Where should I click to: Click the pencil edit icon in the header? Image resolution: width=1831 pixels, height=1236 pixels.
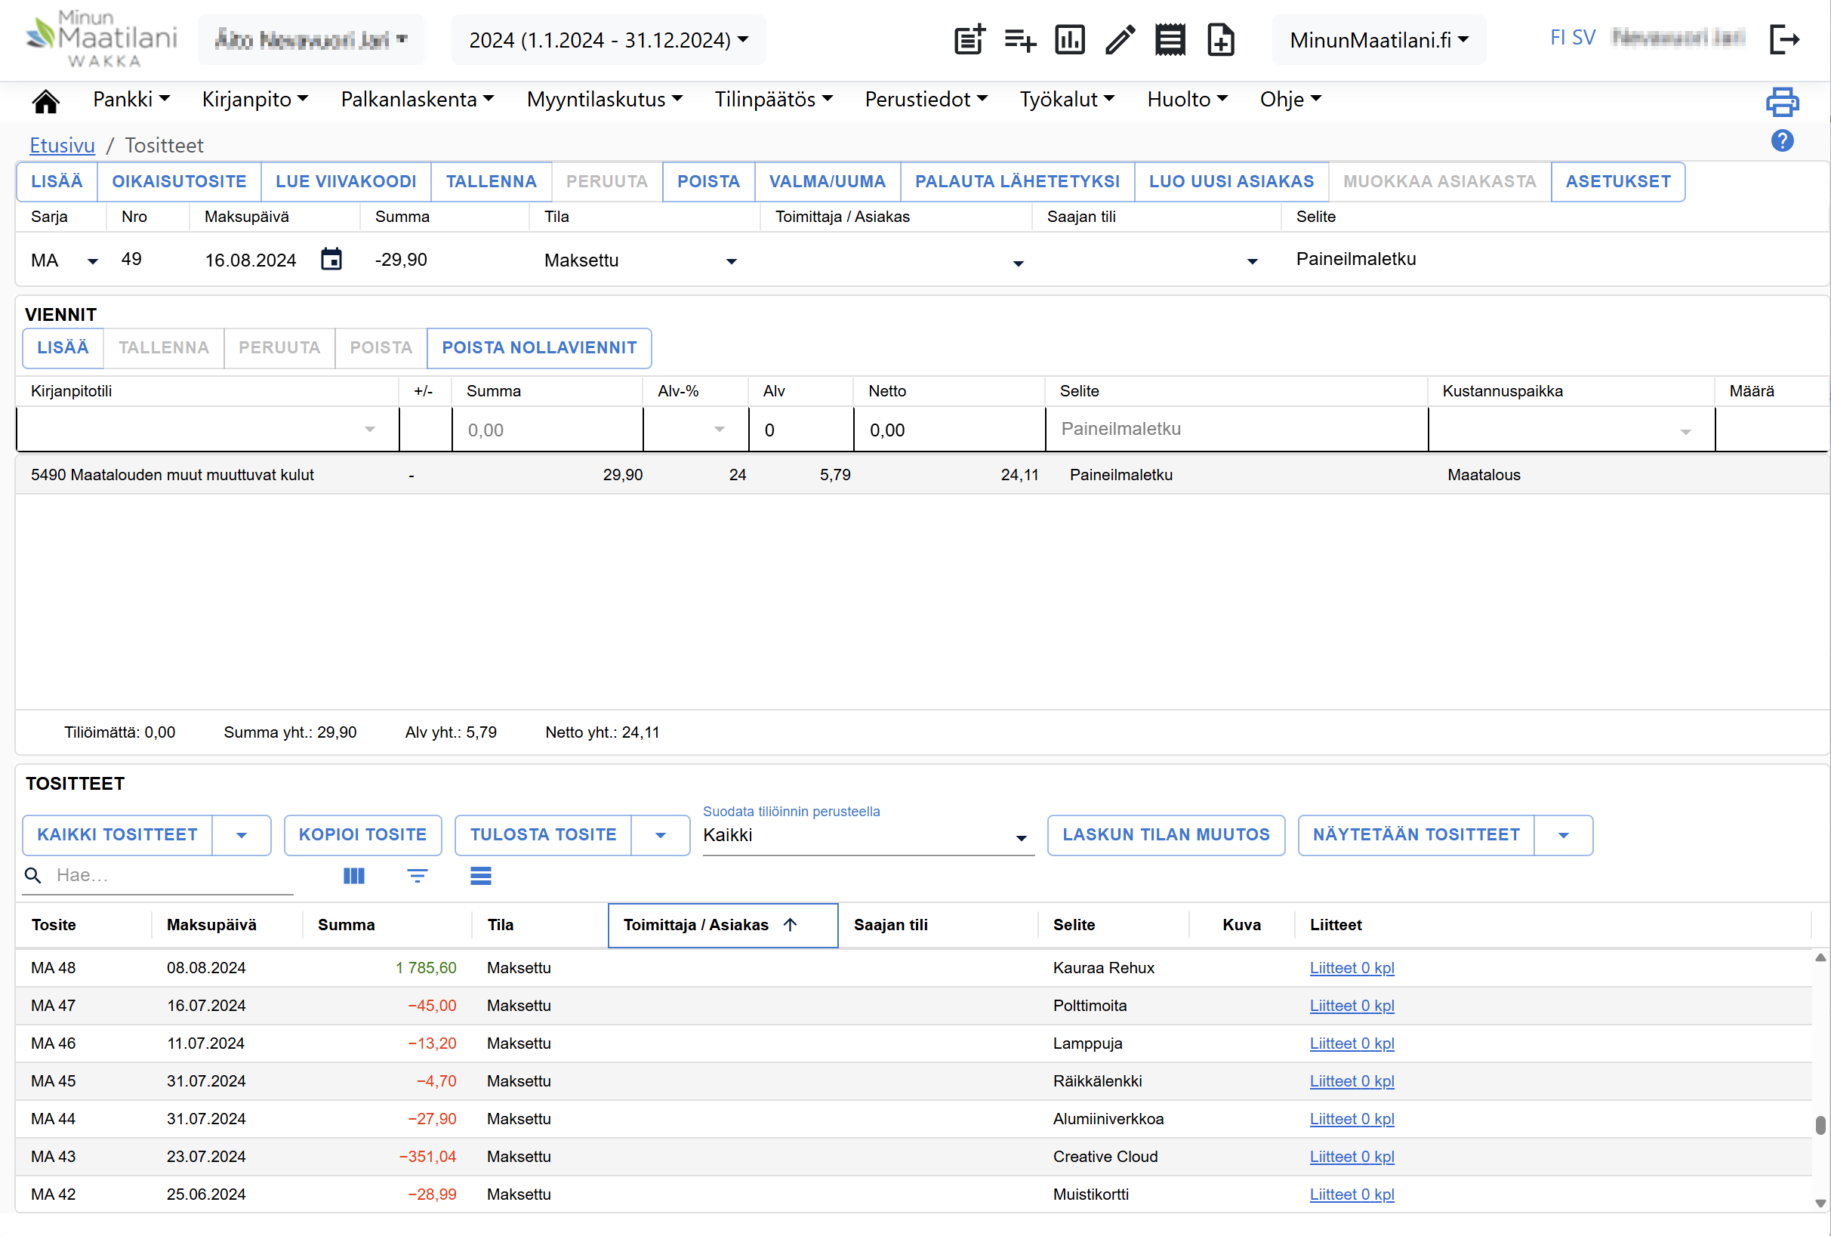1120,39
